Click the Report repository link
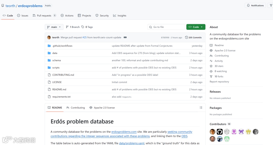Image resolution: width=273 pixels, height=145 pixels. [219, 82]
